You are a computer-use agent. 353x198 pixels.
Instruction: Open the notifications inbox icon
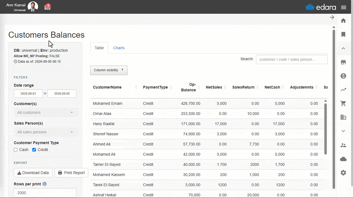(x=47, y=7)
